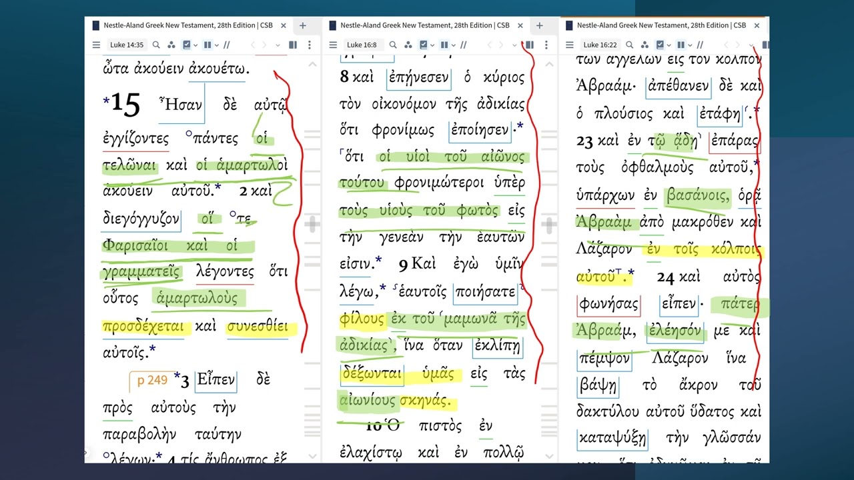
Task: Click the Greek word 'γραμματεῖς'
Action: click(x=141, y=271)
